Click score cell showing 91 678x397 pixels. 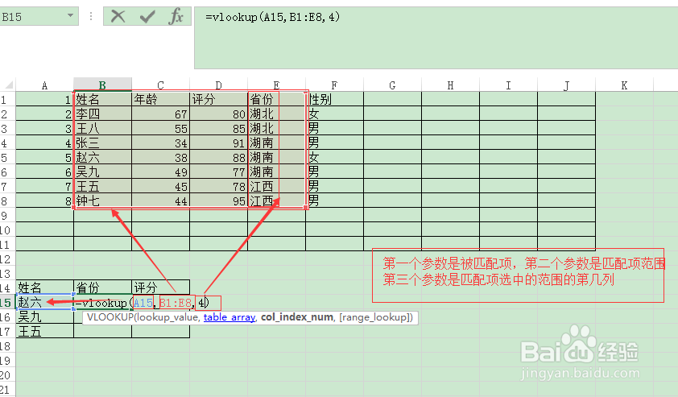(218, 143)
